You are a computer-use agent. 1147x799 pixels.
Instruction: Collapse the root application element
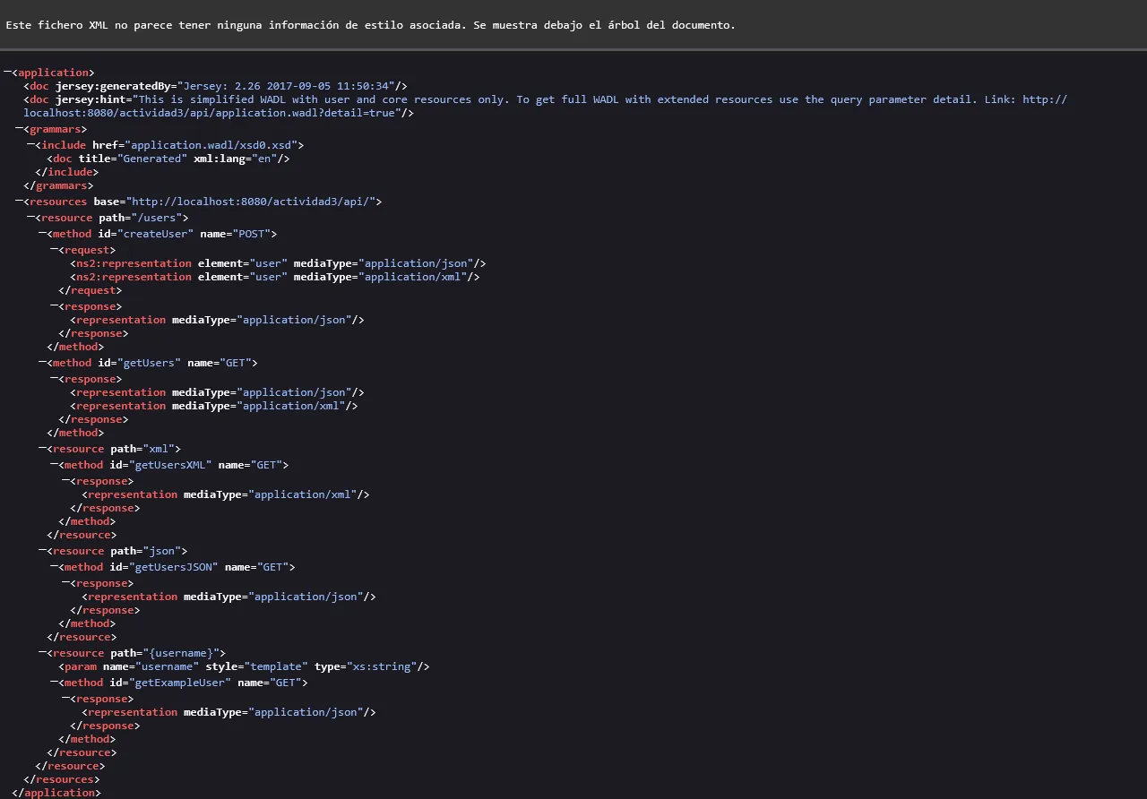[x=5, y=72]
